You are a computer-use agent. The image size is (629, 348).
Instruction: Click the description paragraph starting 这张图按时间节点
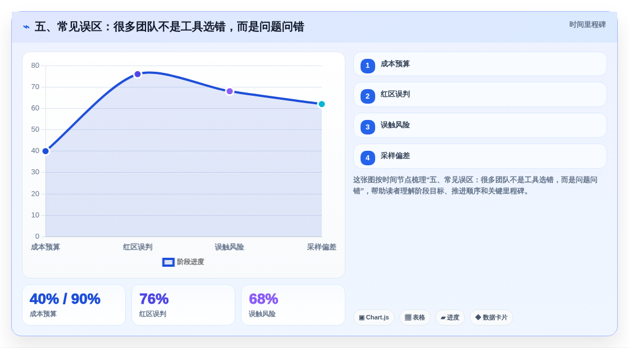pyautogui.click(x=475, y=185)
